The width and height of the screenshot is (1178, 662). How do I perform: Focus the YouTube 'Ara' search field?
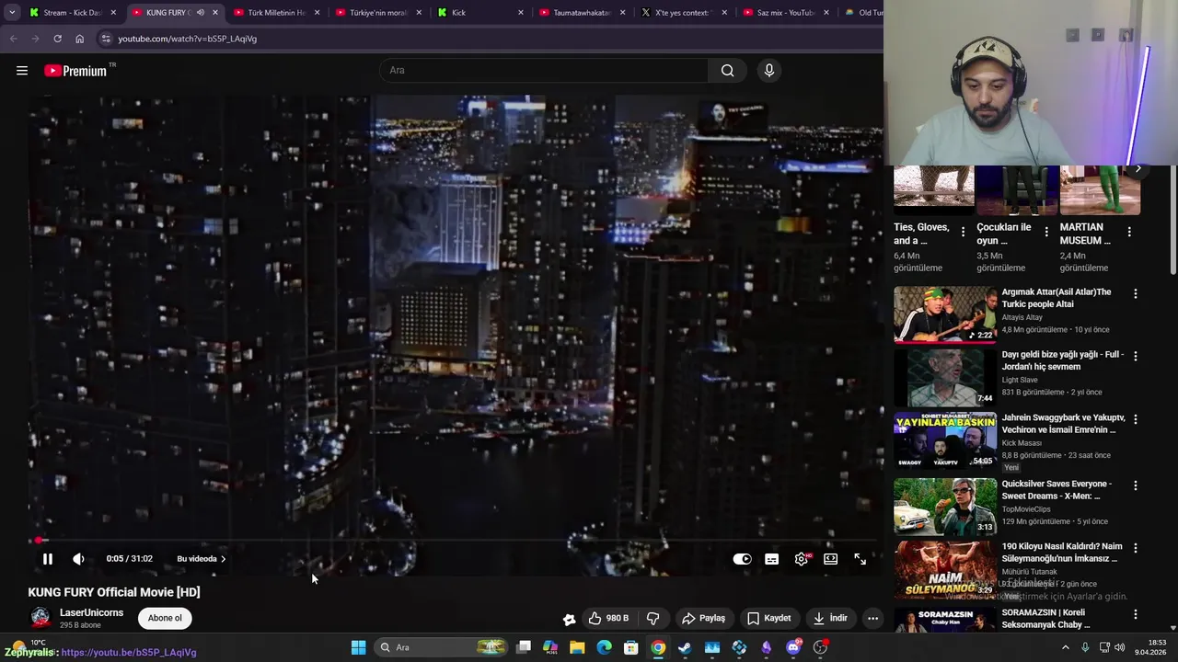click(544, 71)
